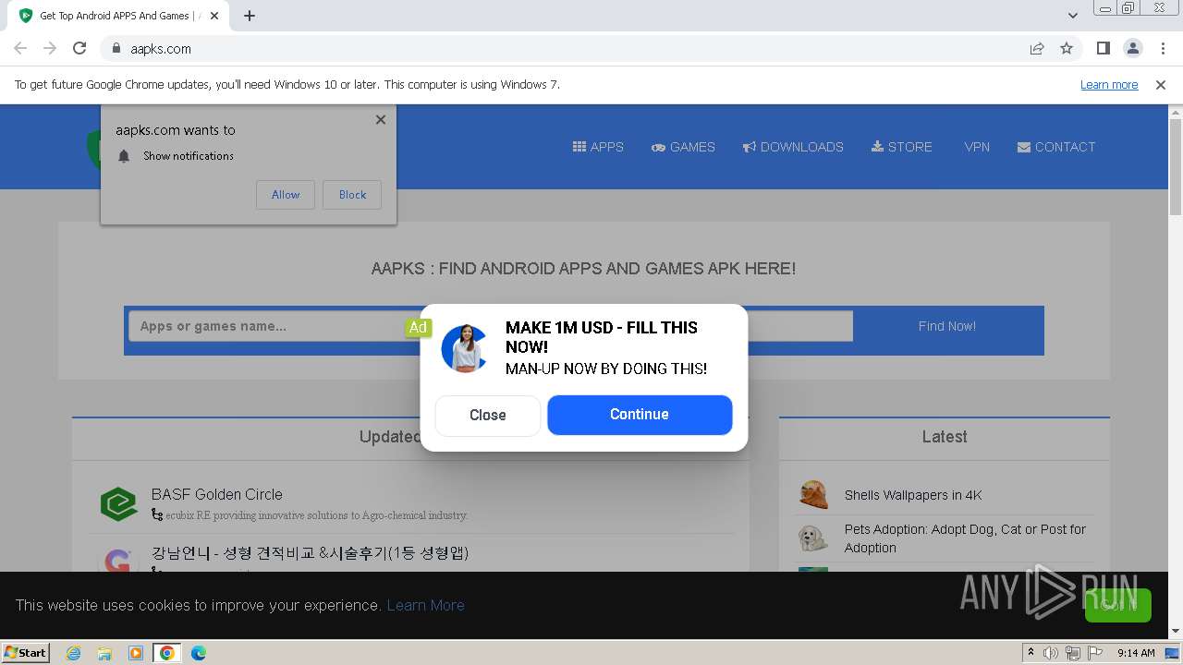
Task: Expand the tab search chevron
Action: pyautogui.click(x=1073, y=16)
